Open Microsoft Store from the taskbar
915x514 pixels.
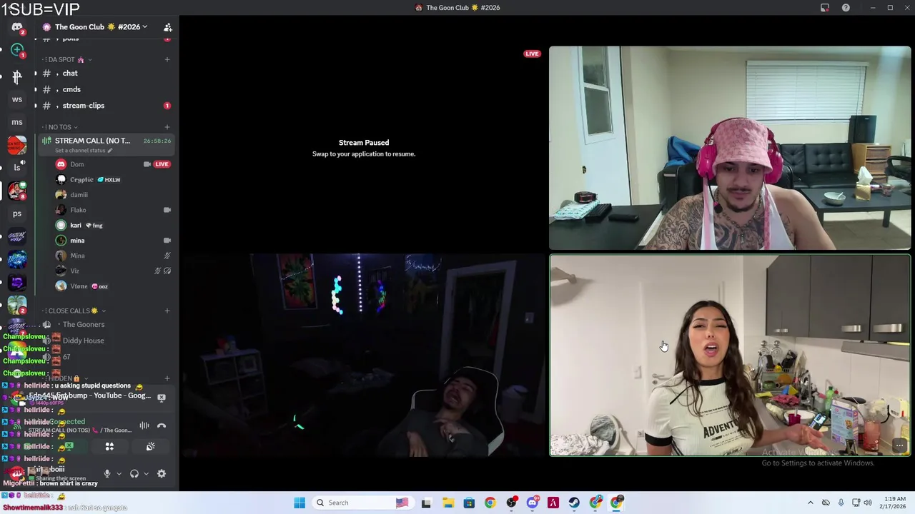tap(469, 503)
